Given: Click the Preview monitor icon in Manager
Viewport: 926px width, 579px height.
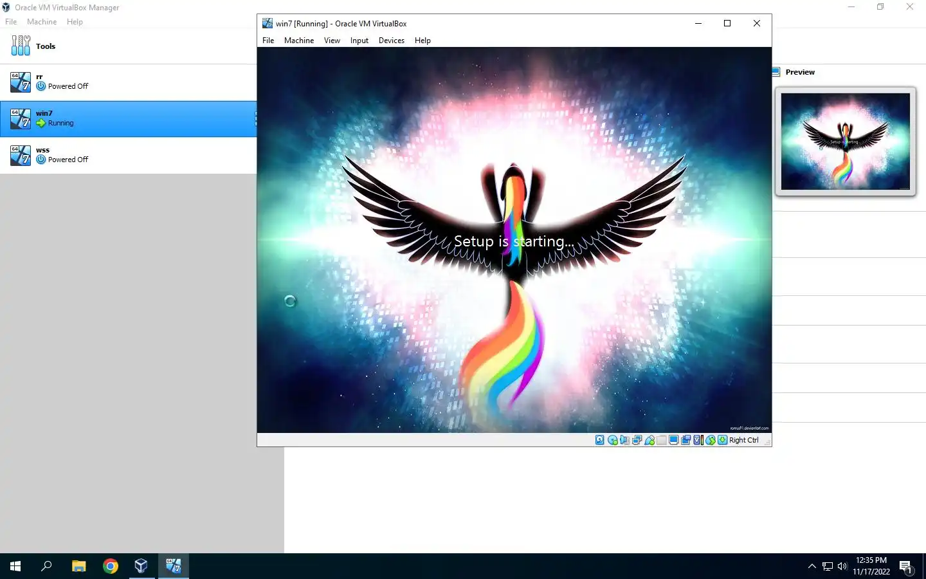Looking at the screenshot, I should pyautogui.click(x=776, y=72).
